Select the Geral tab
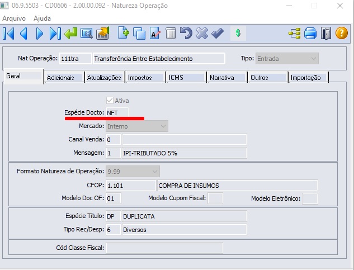The image size is (354, 270). (x=23, y=76)
